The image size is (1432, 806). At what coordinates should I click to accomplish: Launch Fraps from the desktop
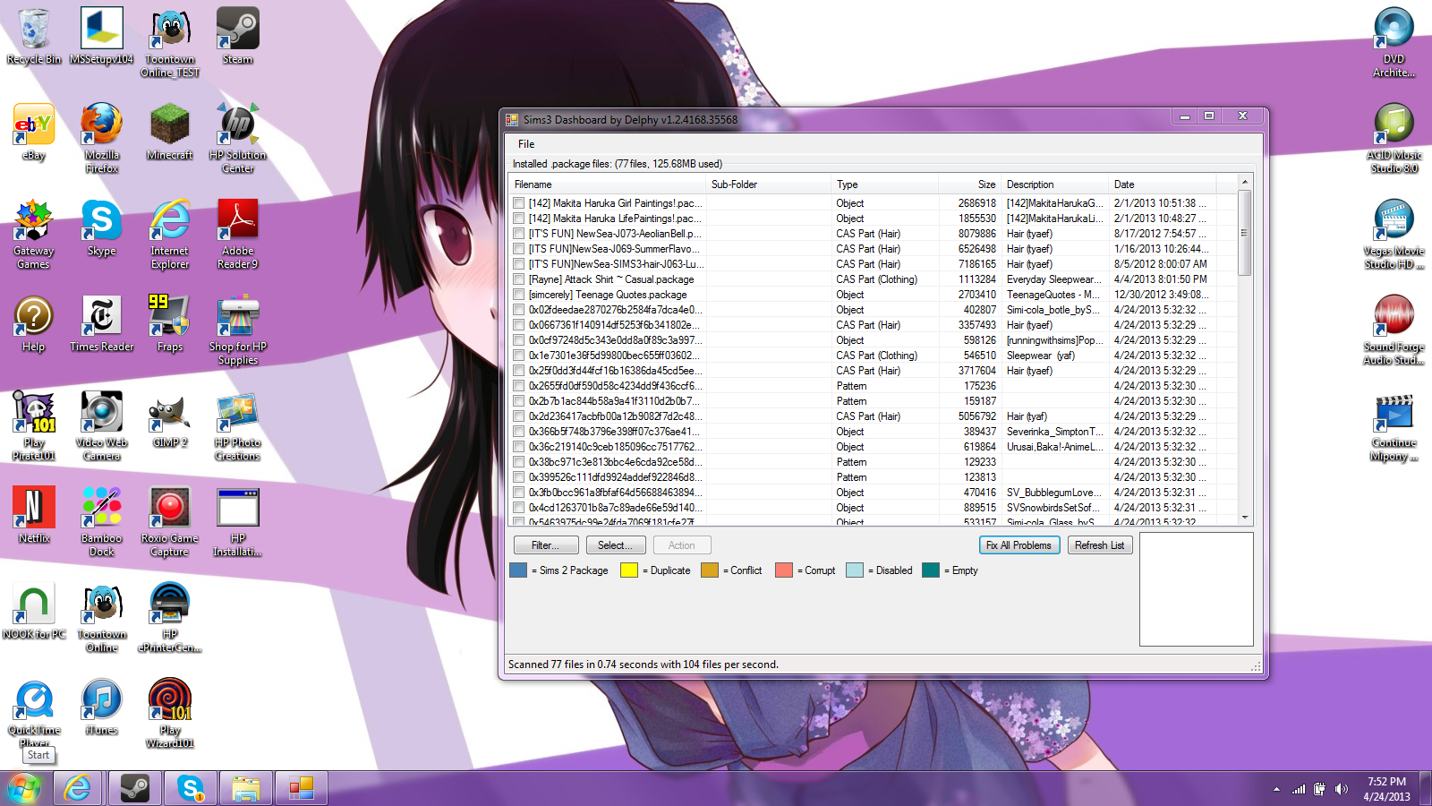pyautogui.click(x=170, y=323)
